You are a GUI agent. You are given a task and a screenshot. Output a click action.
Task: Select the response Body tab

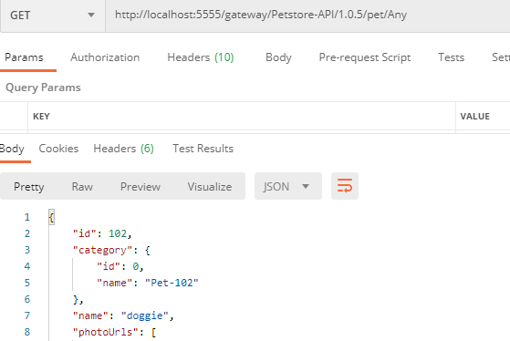click(12, 149)
